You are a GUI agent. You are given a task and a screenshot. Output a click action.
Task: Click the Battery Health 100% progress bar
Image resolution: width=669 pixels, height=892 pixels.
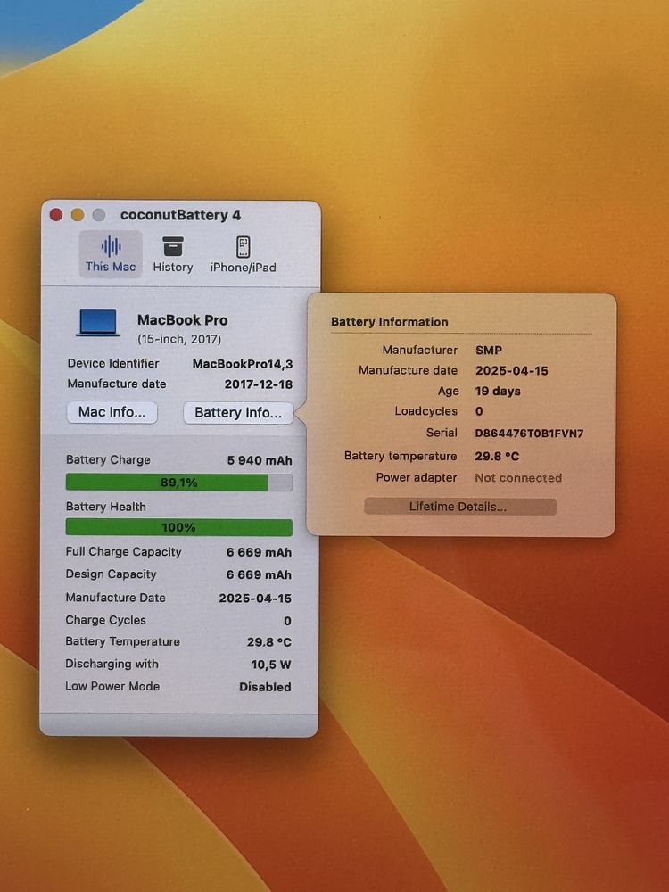click(x=179, y=527)
